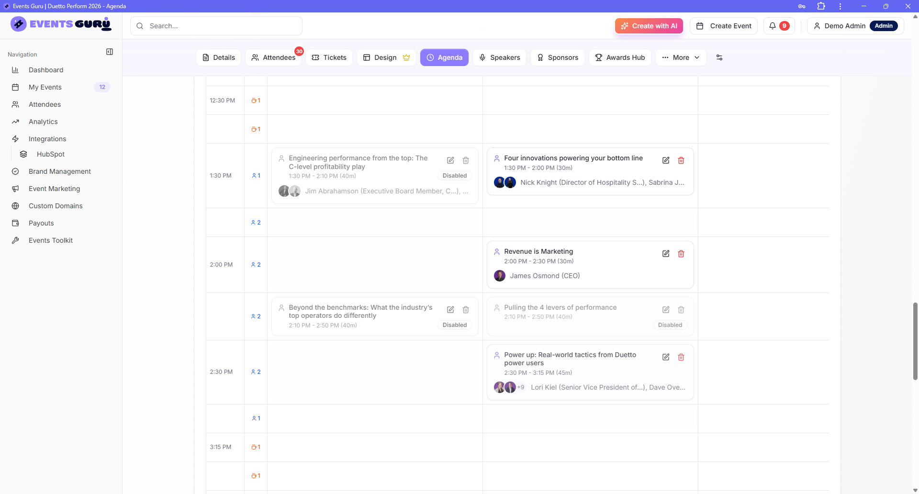The width and height of the screenshot is (919, 494).
Task: Edit 'Four innovations powering your bottom line' session
Action: [x=666, y=160]
